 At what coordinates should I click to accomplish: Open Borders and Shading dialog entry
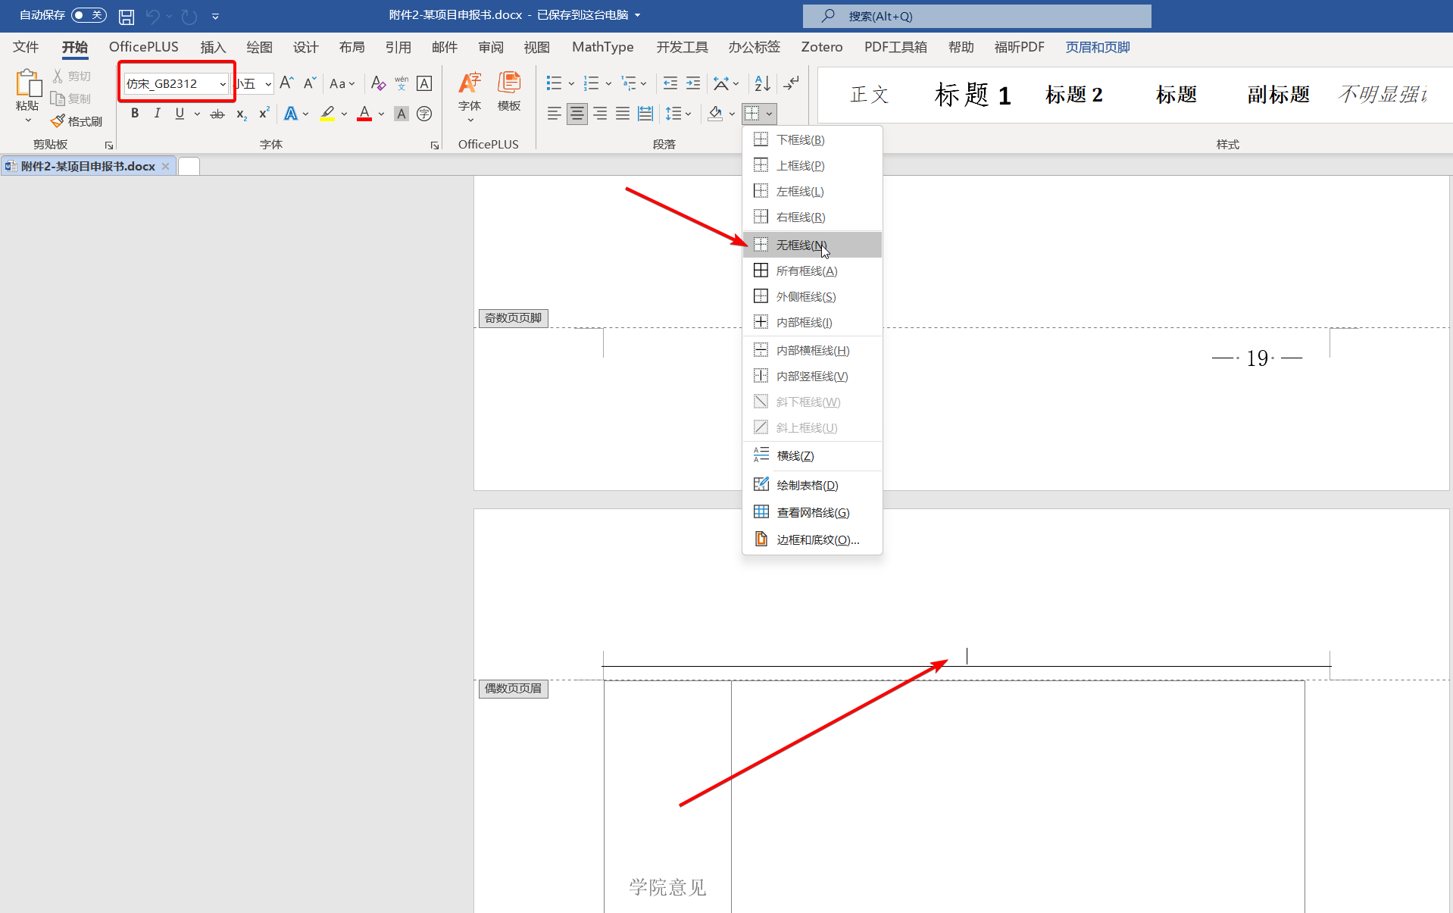[817, 539]
